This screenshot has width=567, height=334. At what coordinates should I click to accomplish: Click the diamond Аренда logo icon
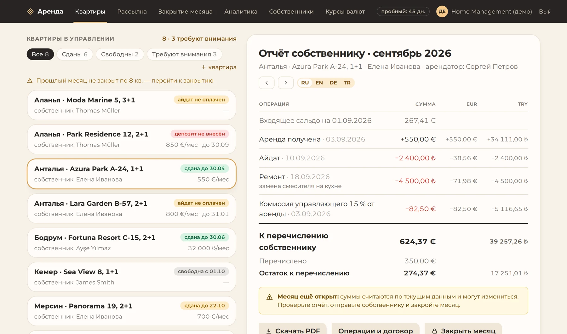coord(30,12)
